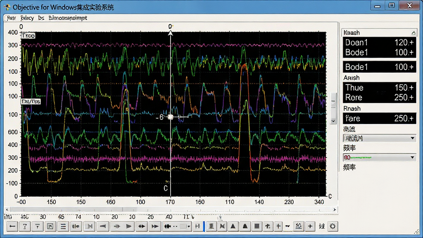Viewport: 423px width, 238px height.
Task: Select the Rore 250.+ readout
Action: pos(379,98)
